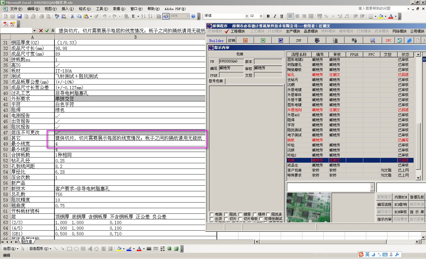Check the 电测 checkbox

click(212, 214)
